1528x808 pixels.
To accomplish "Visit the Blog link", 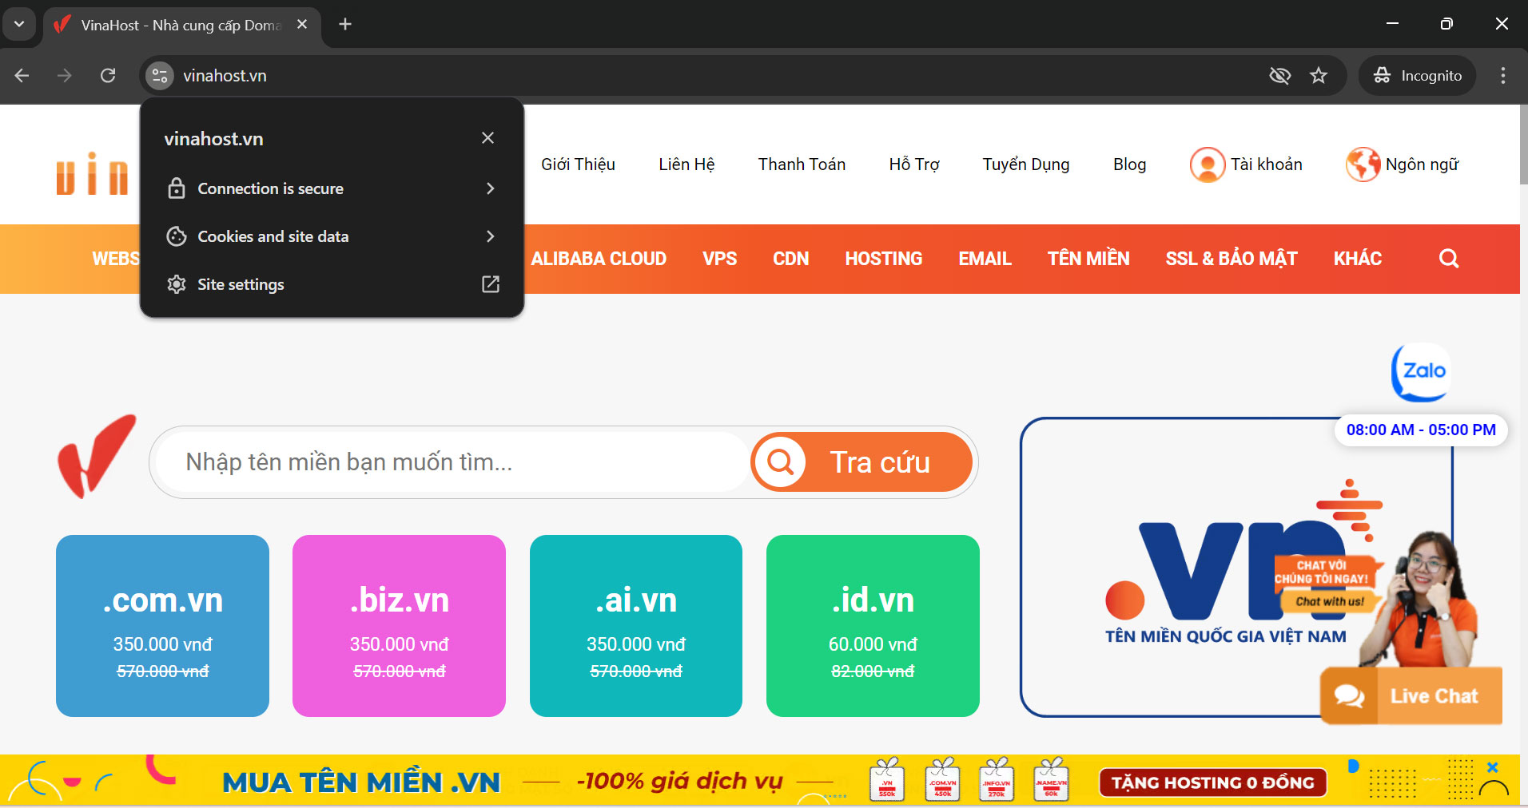I will coord(1129,164).
